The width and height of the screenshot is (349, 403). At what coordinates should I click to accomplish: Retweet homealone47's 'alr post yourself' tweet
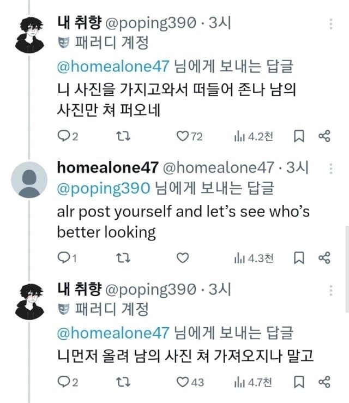click(x=124, y=258)
